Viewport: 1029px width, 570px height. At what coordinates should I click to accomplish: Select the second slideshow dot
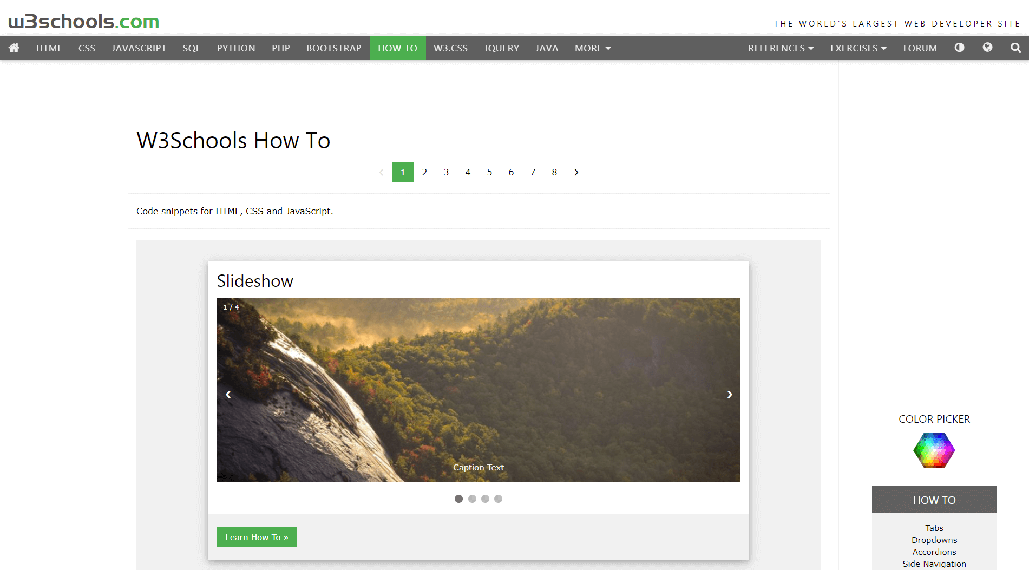tap(472, 499)
